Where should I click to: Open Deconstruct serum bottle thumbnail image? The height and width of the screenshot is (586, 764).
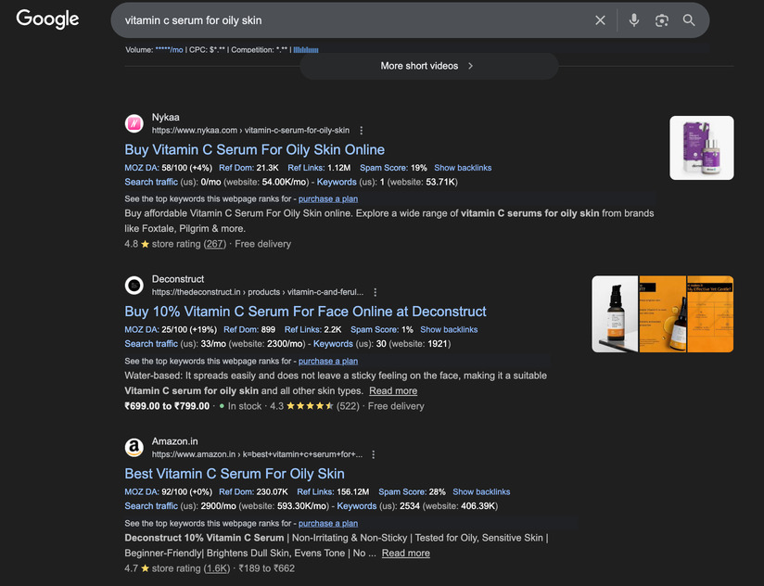615,314
